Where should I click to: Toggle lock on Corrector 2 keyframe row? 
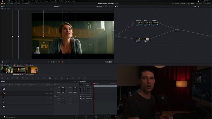tap(82, 90)
